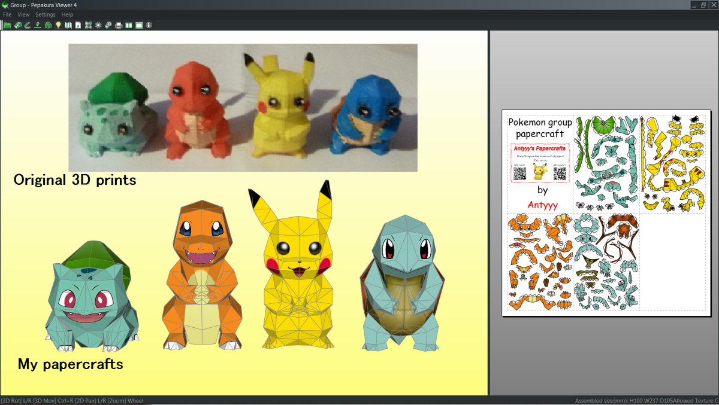The width and height of the screenshot is (719, 405).
Task: Print using the printer toolbar icon
Action: click(119, 25)
